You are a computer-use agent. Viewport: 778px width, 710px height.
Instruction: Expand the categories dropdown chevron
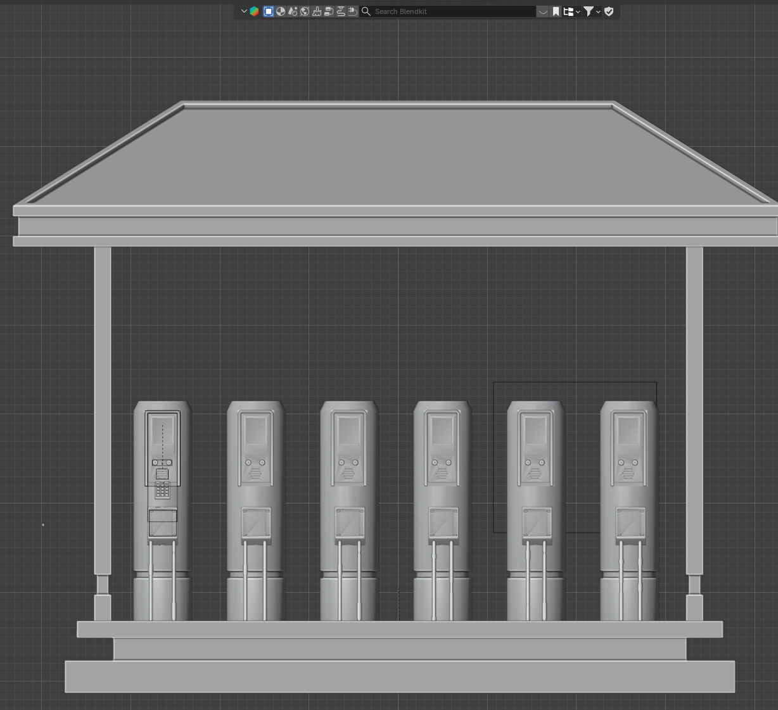(578, 11)
